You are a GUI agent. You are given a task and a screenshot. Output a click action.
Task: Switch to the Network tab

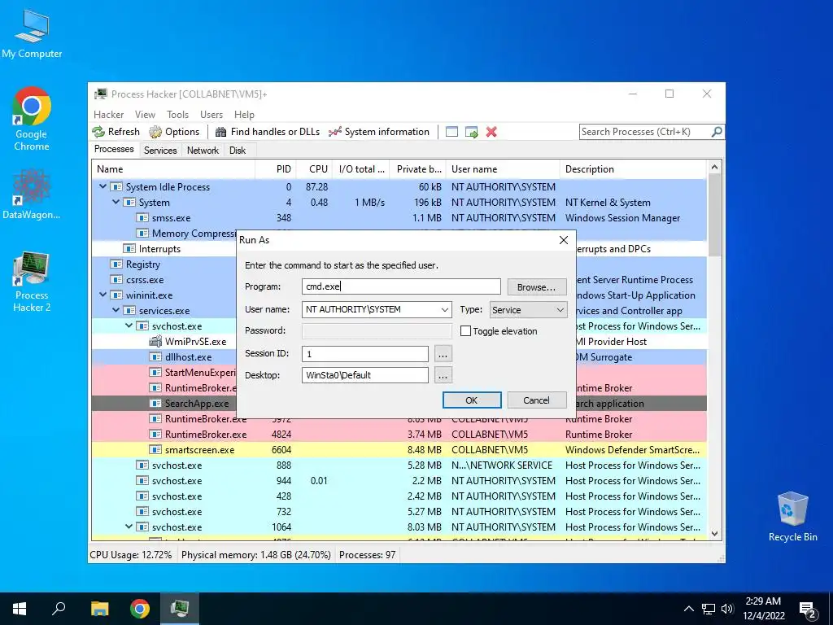(203, 151)
